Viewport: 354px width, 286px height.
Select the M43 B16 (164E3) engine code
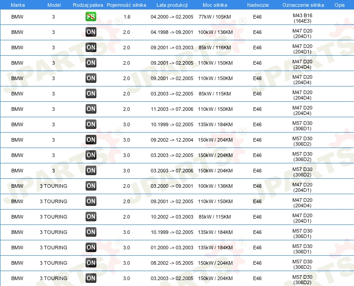(302, 18)
